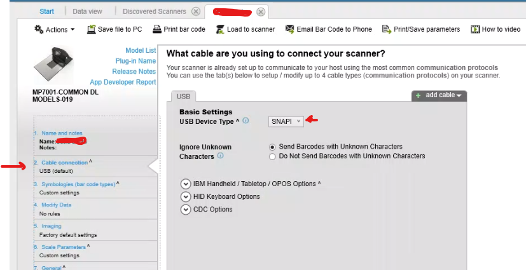Select Send Barcodes with Unknown Characters

(273, 147)
